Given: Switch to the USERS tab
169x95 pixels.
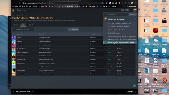Looking at the screenshot, I should click(23, 25).
